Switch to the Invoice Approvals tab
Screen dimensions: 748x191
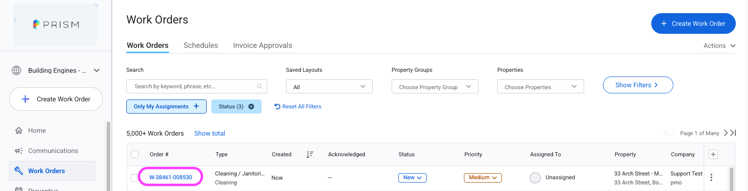point(262,46)
